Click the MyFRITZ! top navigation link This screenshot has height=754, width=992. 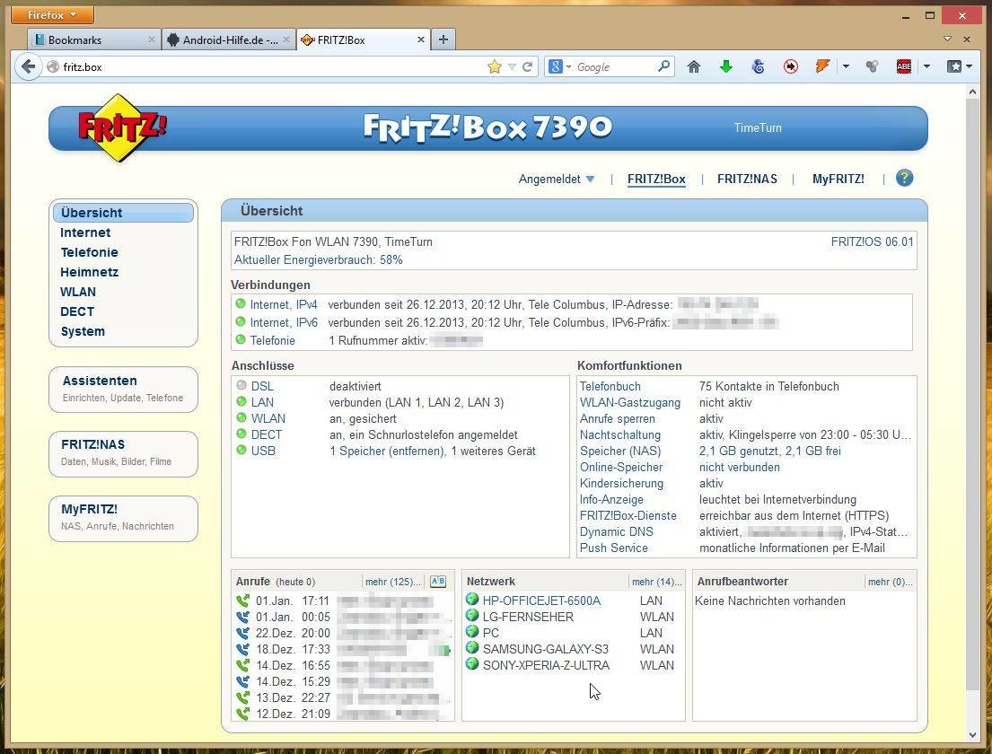[x=838, y=179]
